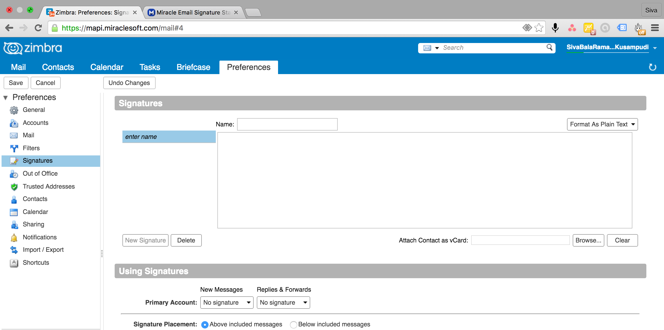Bookmark page with the star icon
Screen dimensions: 664x330
tap(539, 28)
